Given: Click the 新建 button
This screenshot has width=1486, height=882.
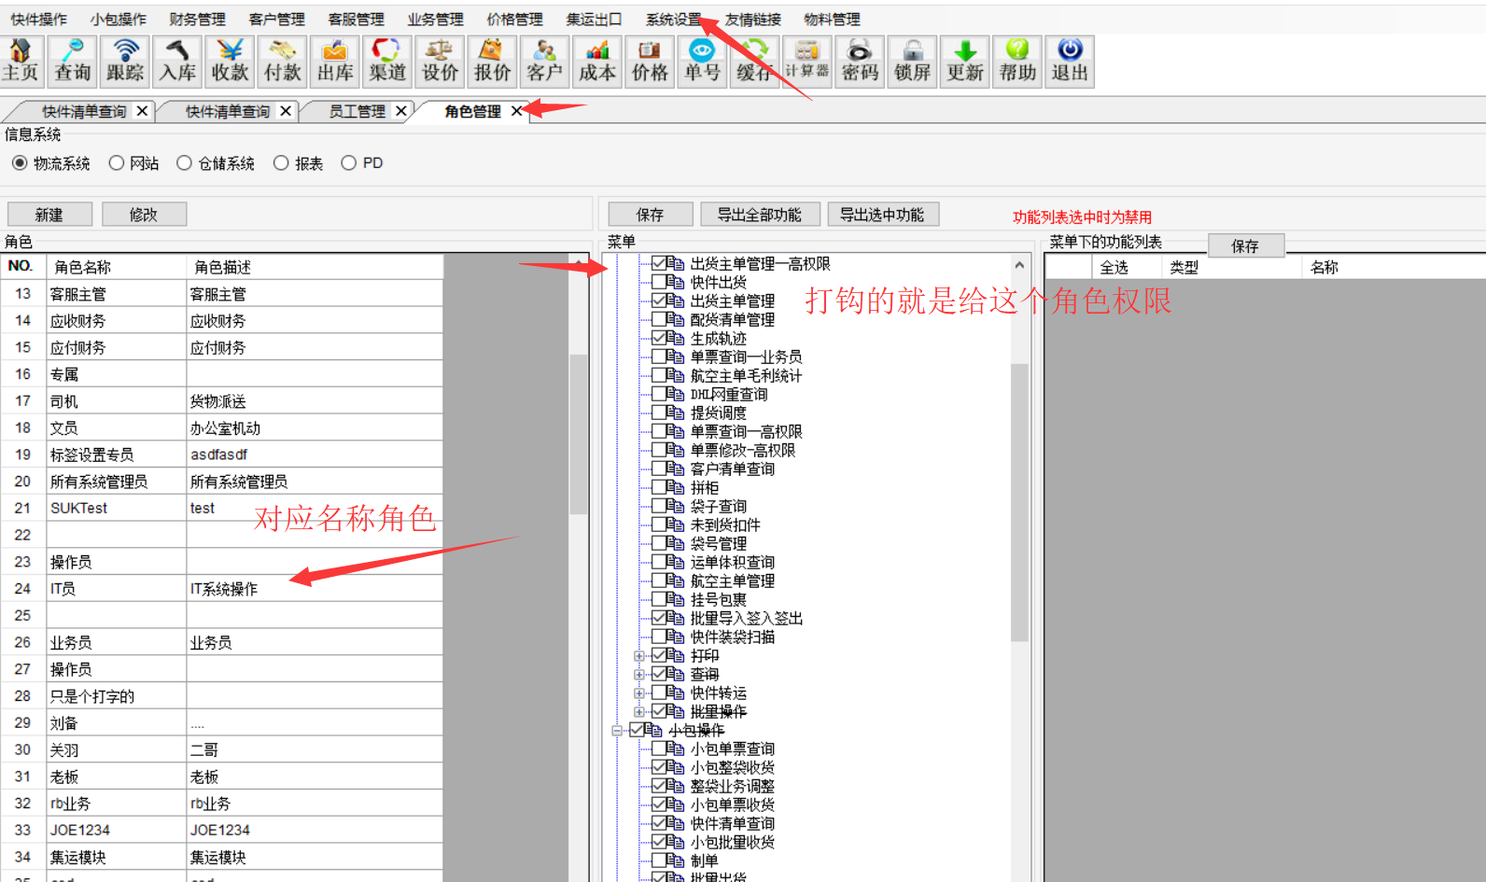Looking at the screenshot, I should point(49,215).
